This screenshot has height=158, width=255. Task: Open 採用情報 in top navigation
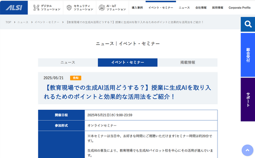218,8
